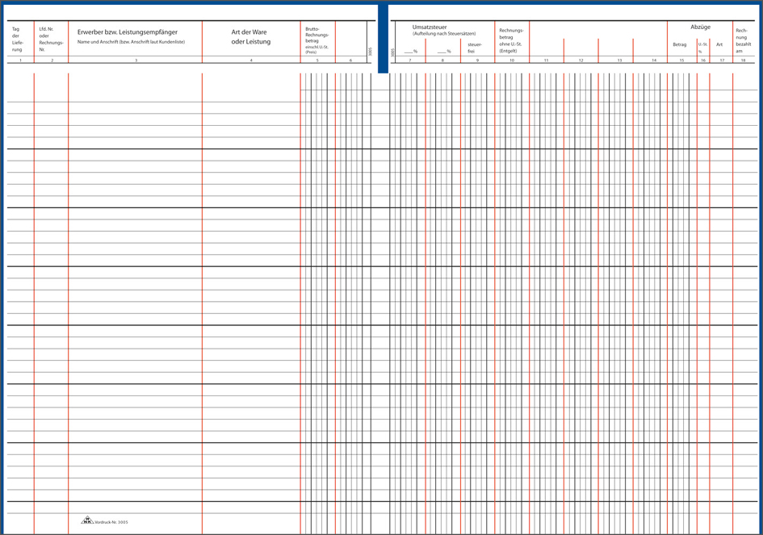
Task: Click the 'steuerfrei' column label
Action: [x=476, y=48]
